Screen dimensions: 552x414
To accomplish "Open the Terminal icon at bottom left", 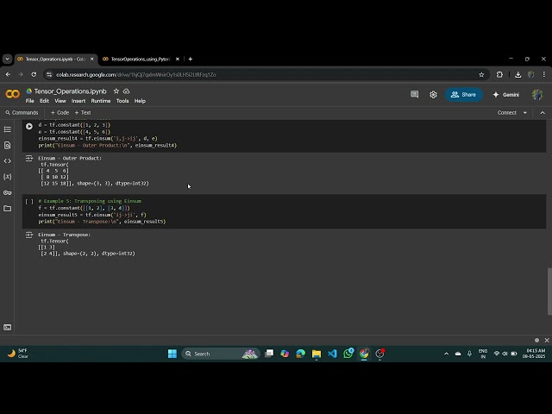I will pos(8,328).
